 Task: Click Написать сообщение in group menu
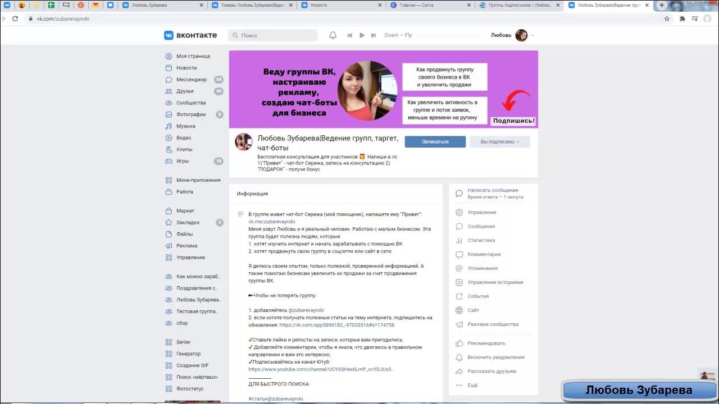click(x=493, y=190)
